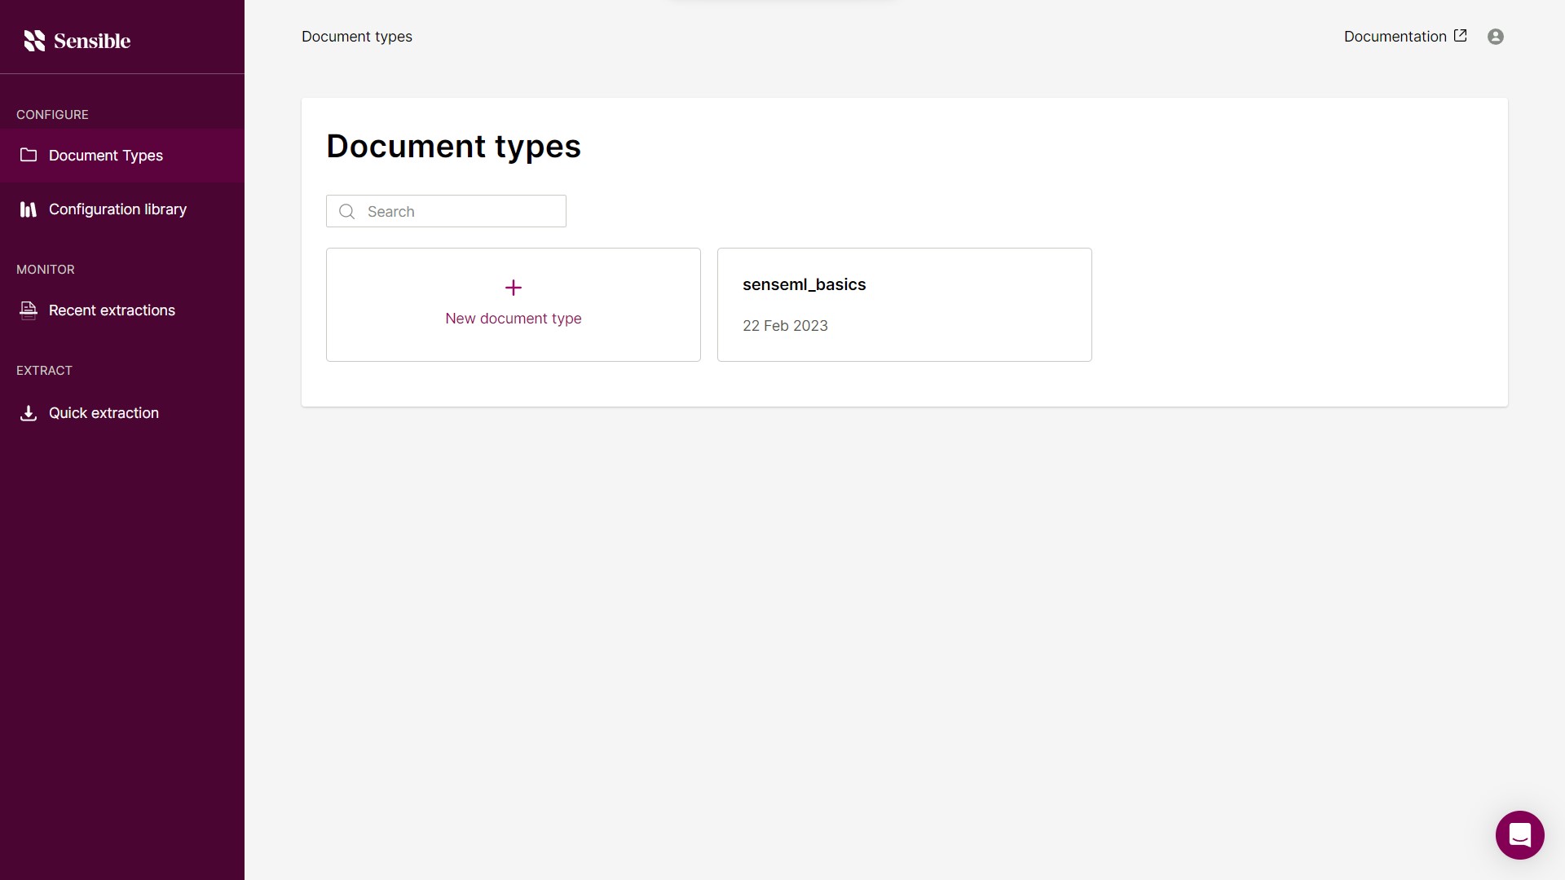The image size is (1565, 880).
Task: Open the senseml_basics document type
Action: click(904, 305)
